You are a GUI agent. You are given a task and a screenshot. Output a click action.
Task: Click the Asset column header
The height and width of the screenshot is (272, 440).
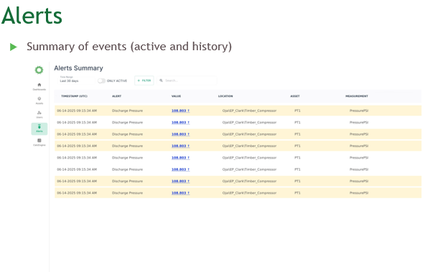(295, 96)
